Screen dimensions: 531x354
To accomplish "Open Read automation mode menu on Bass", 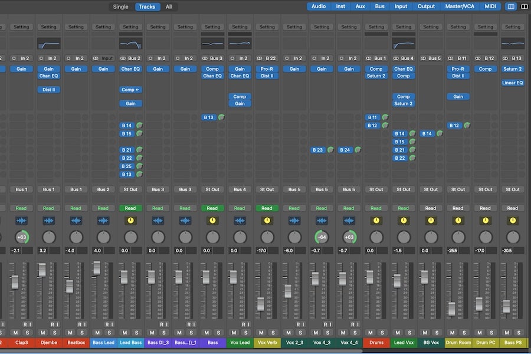I will [212, 208].
